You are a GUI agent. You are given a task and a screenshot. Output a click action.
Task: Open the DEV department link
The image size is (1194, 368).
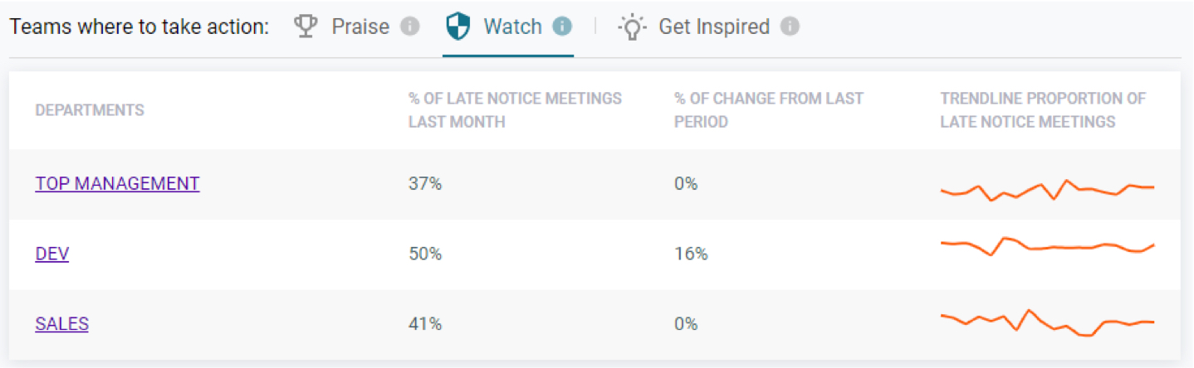pyautogui.click(x=51, y=254)
